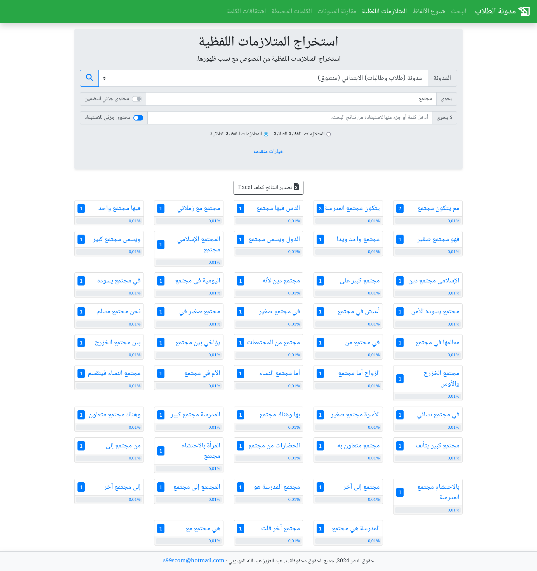
Task: Open collocation مجتمع كبير على
Action: pos(360,281)
